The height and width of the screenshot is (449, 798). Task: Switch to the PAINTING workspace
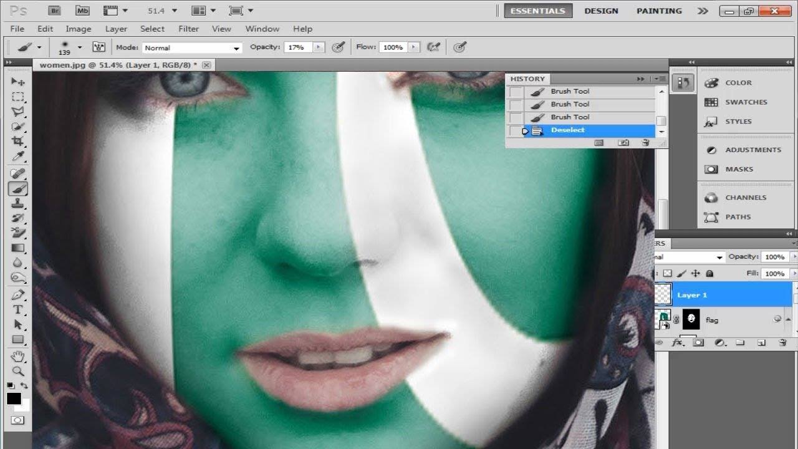(659, 11)
